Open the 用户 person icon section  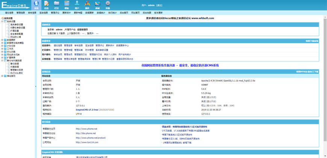[x=77, y=5]
